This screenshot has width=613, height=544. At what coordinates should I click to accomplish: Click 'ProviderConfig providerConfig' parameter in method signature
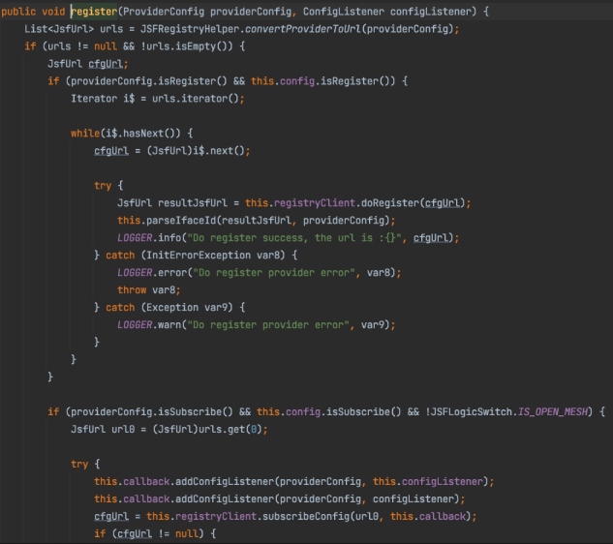pos(207,12)
